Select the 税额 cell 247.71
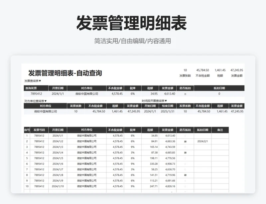The width and height of the screenshot is (266, 204). click(150, 186)
